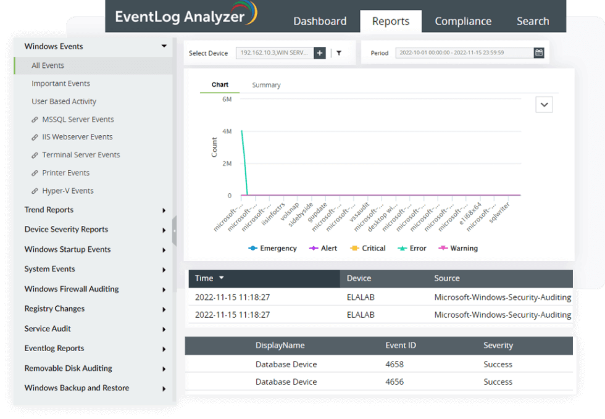This screenshot has height=419, width=605.
Task: Open the Period calendar picker icon
Action: point(538,52)
